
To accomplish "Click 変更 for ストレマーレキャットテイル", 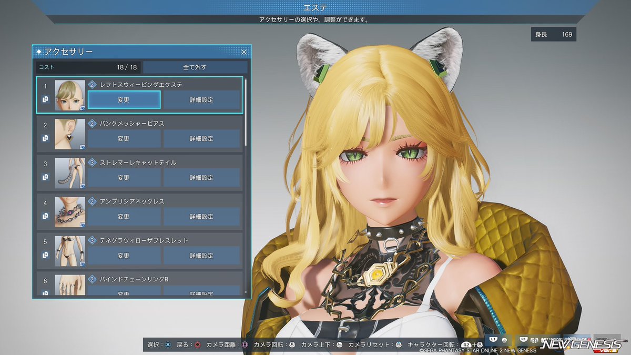I will coord(124,178).
